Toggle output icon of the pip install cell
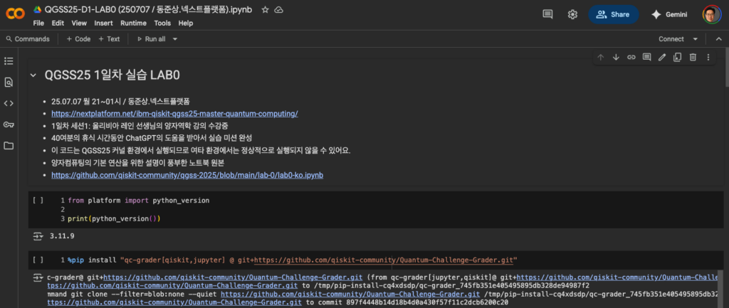 (38, 278)
